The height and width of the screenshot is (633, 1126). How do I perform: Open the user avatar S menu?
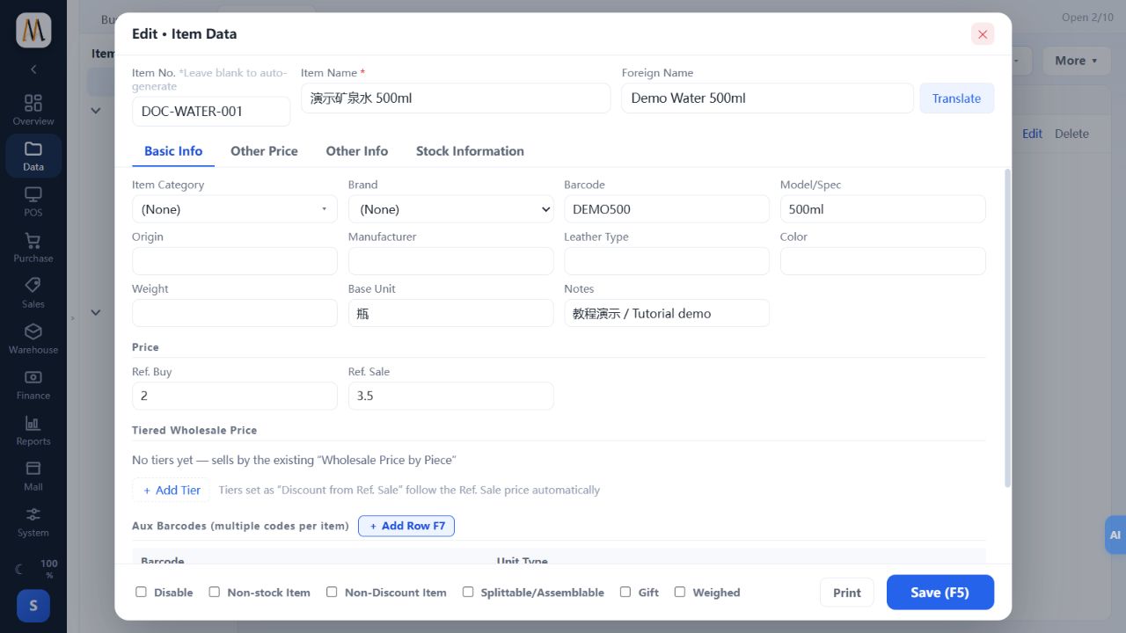coord(33,605)
